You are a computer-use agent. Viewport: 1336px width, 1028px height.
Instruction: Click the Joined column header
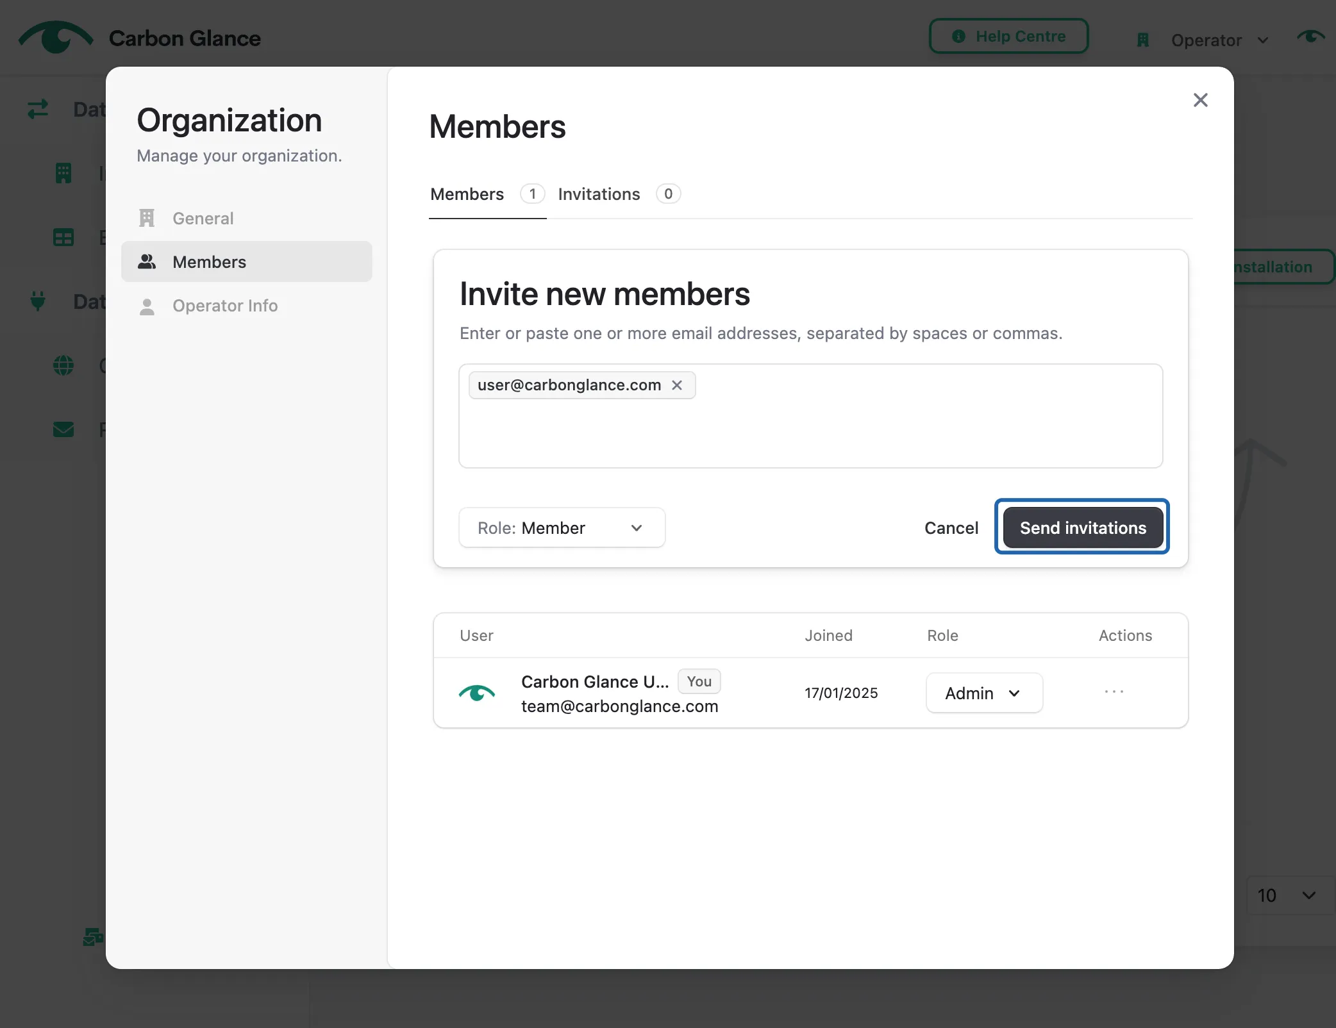pyautogui.click(x=828, y=635)
